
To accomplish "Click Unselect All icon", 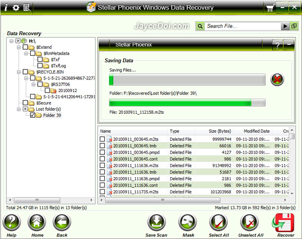I will point(250,222).
